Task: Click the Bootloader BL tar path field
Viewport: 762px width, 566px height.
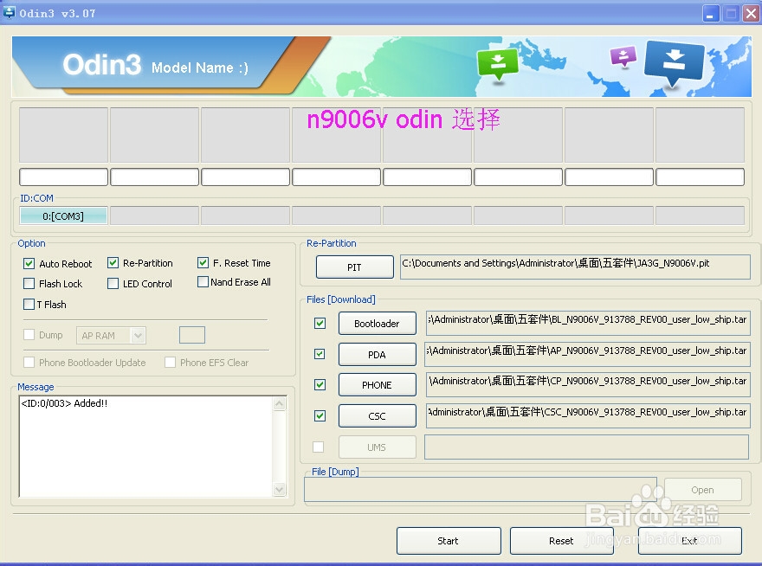Action: (588, 324)
